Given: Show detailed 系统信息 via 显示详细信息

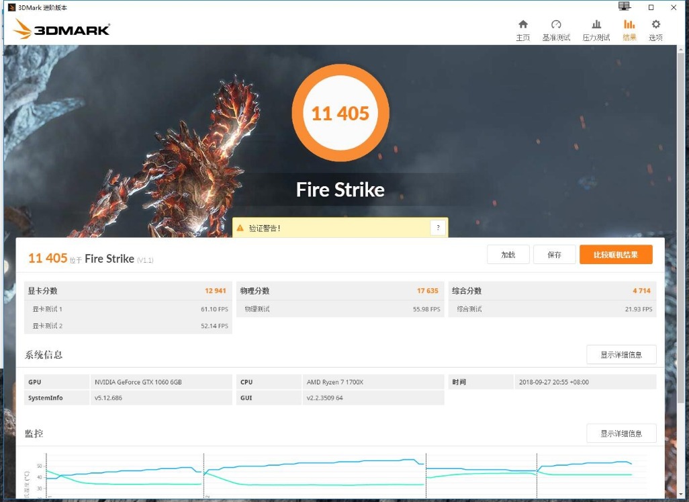Looking at the screenshot, I should point(621,354).
